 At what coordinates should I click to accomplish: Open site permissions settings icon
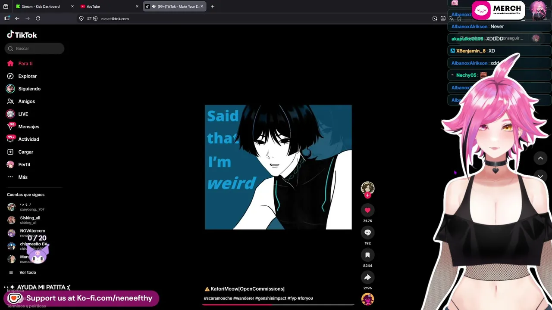coord(89,19)
